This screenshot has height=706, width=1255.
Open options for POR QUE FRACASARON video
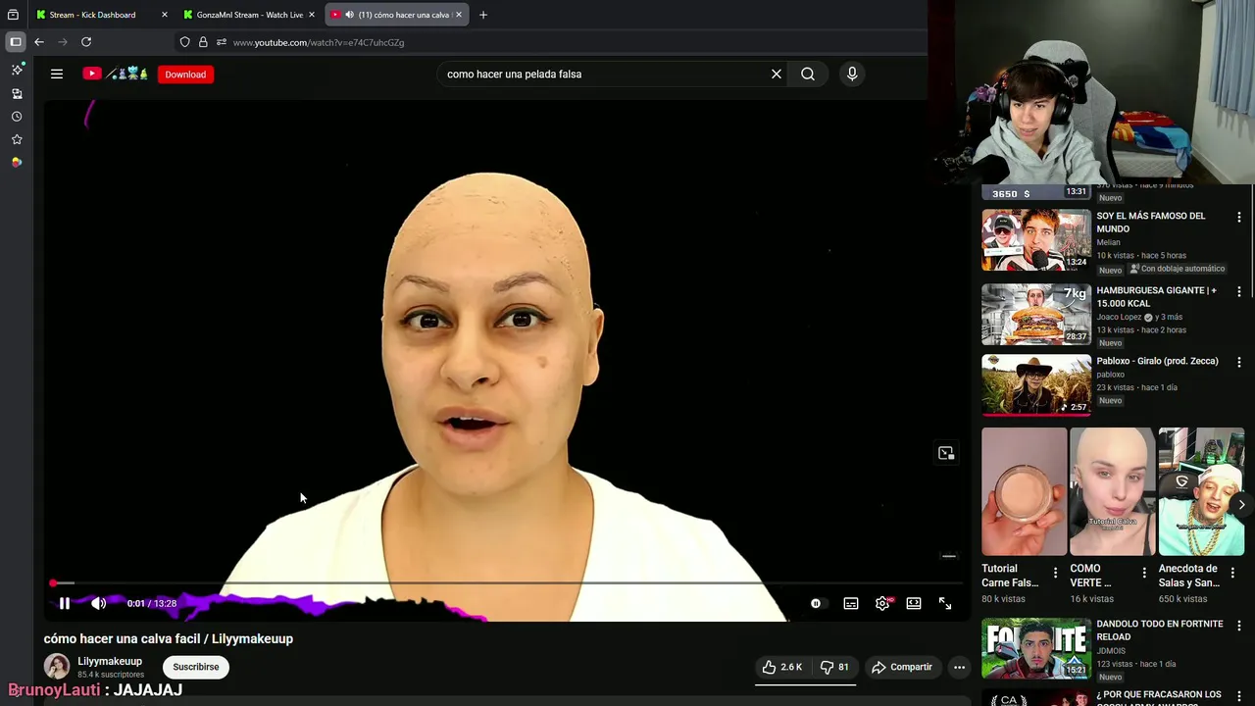1238,695
